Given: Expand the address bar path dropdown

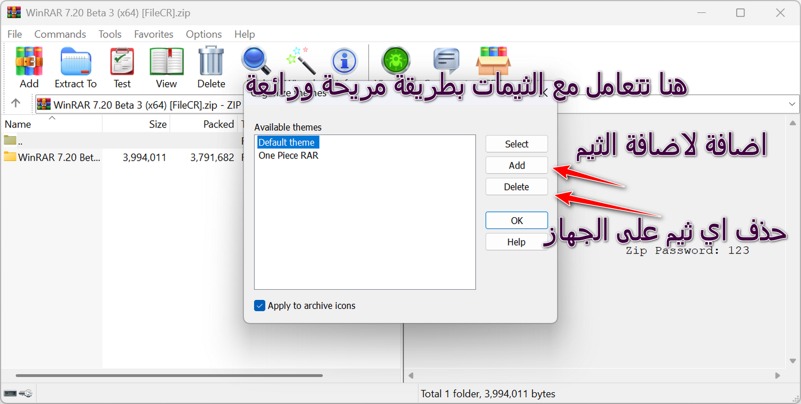Looking at the screenshot, I should [x=792, y=104].
